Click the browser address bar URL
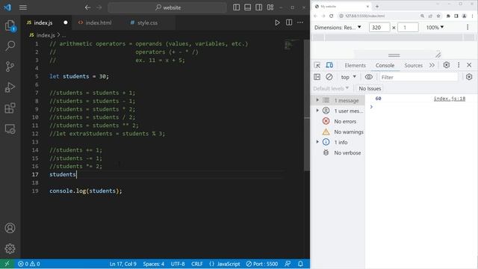478x269 pixels. point(364,16)
